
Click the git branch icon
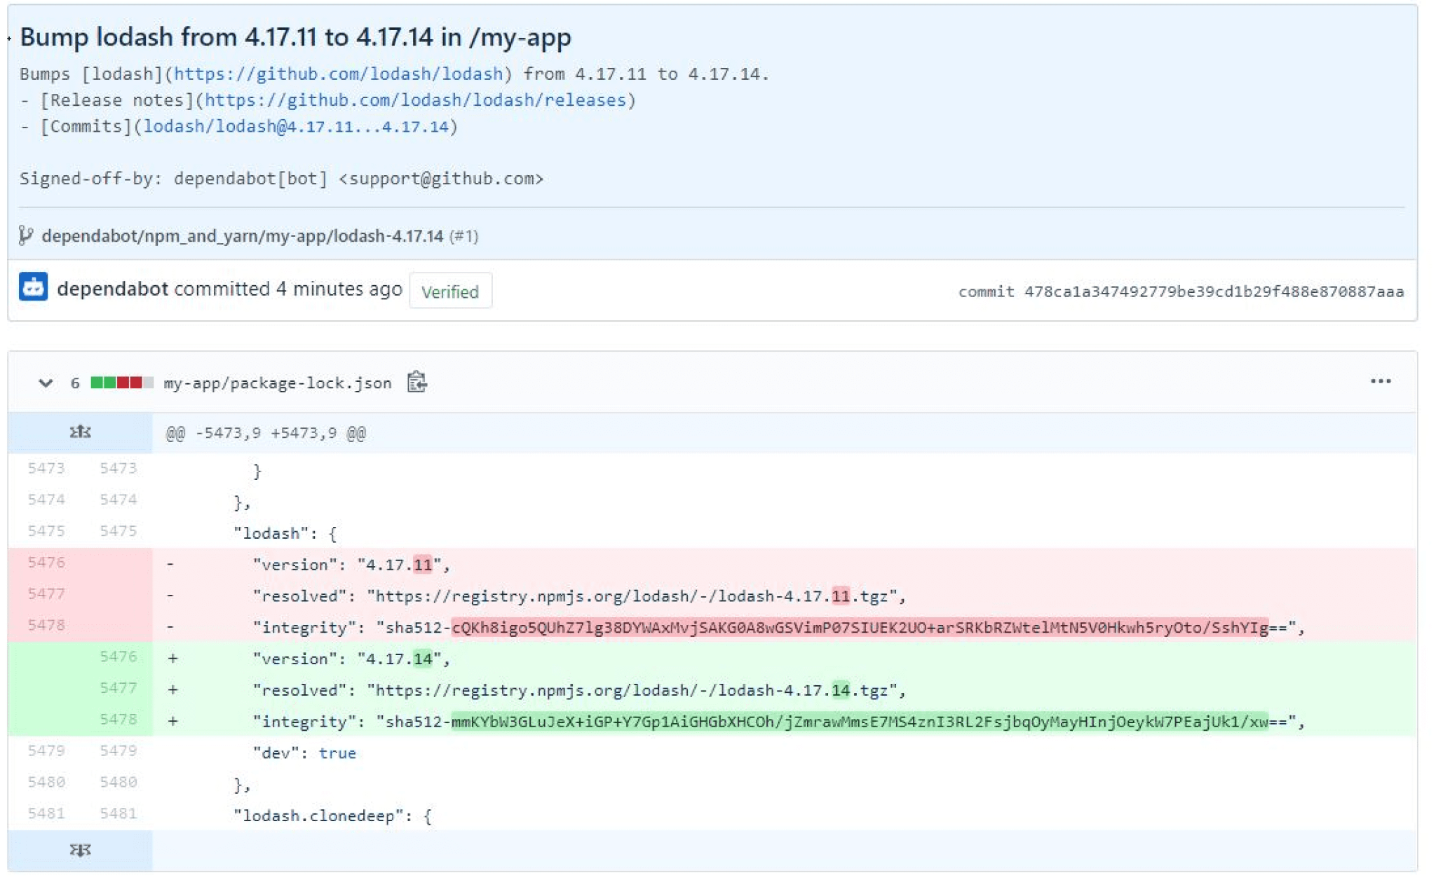26,236
